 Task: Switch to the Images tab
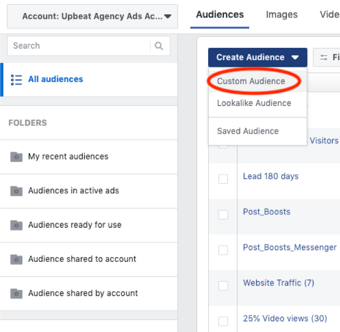[282, 15]
